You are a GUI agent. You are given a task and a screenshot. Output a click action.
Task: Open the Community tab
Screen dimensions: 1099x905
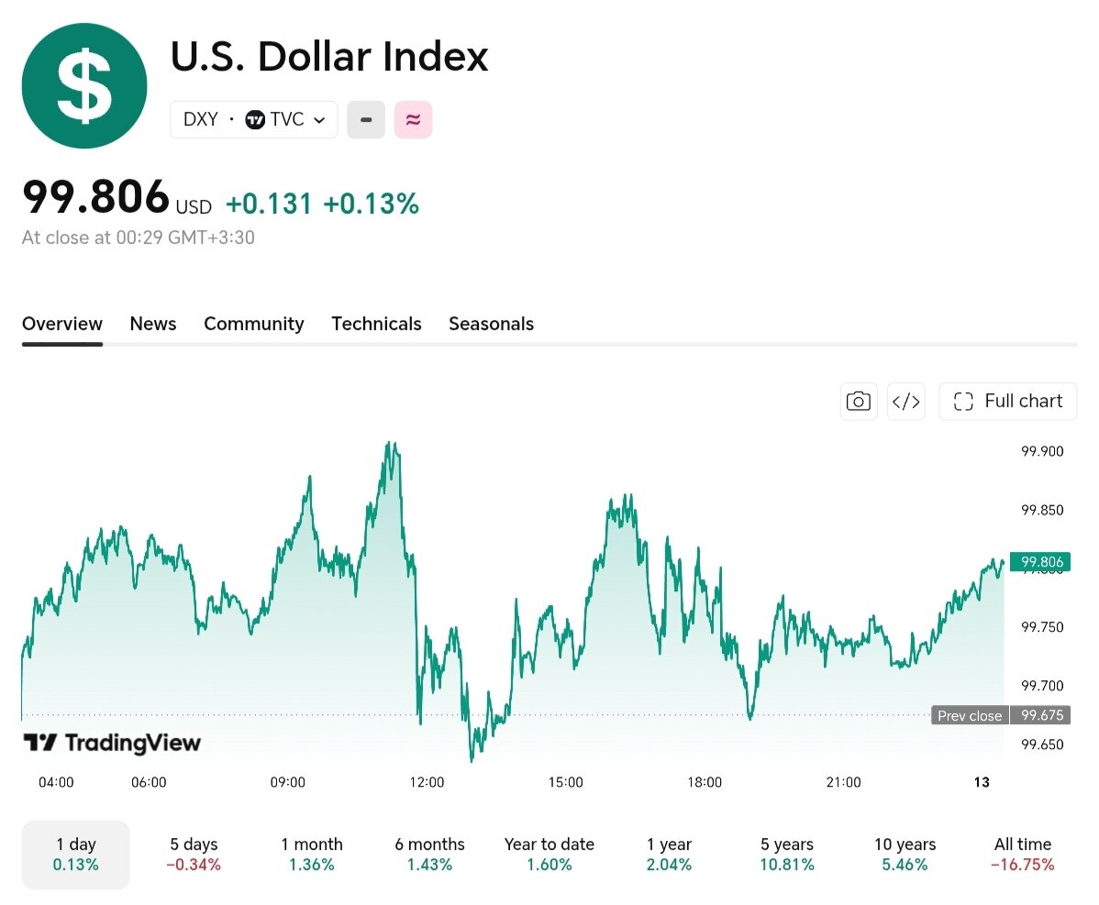(x=254, y=324)
